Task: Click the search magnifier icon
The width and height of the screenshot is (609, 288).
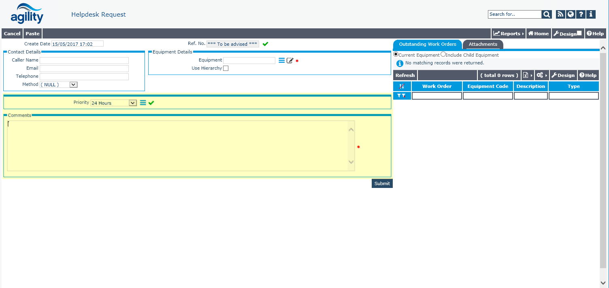Action: click(547, 15)
